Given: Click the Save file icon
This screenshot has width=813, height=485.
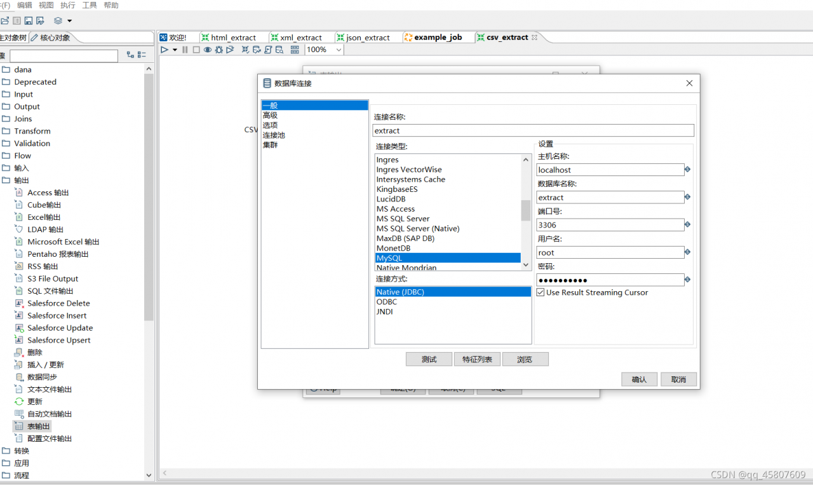Looking at the screenshot, I should click(x=29, y=21).
